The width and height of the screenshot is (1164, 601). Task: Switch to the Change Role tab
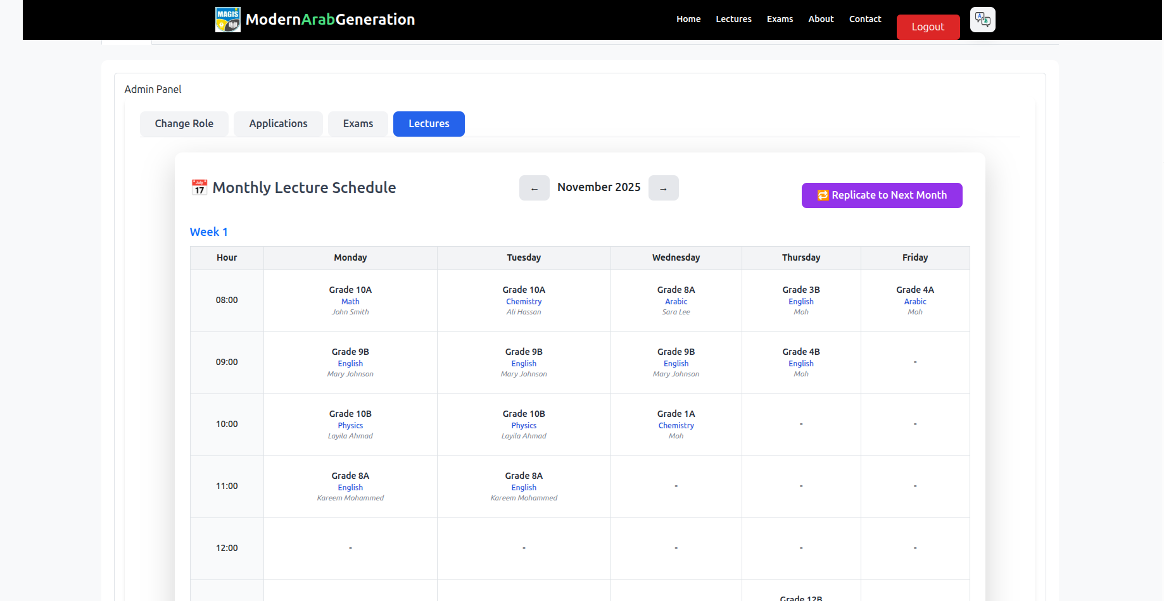(184, 124)
